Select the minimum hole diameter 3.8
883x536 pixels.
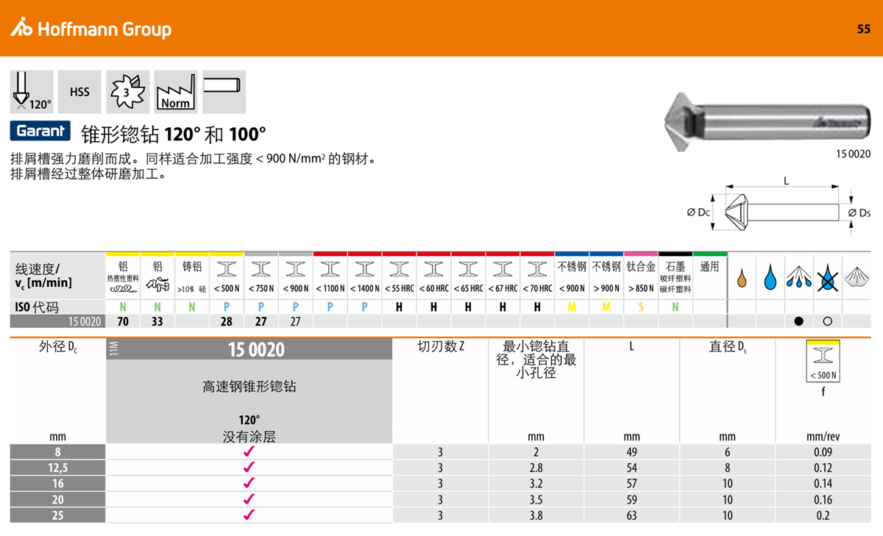tap(536, 515)
